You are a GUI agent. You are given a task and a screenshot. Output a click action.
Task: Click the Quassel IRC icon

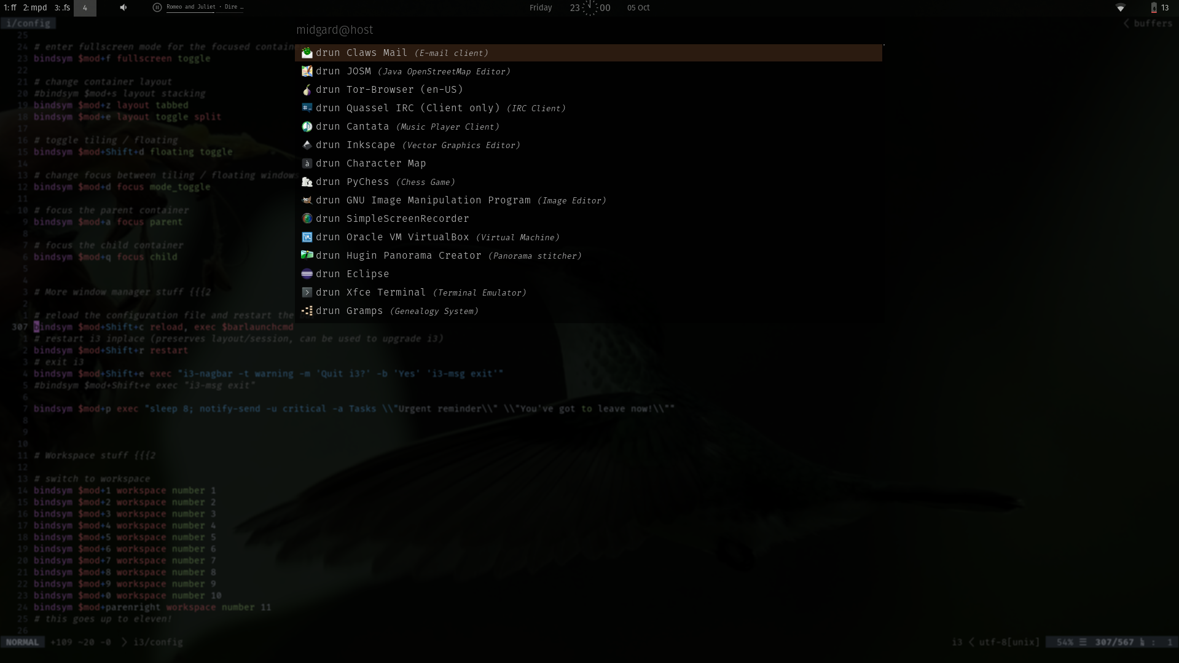pyautogui.click(x=307, y=108)
